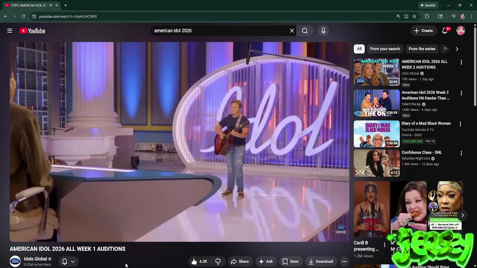Close the American Idol browser tab

click(57, 5)
